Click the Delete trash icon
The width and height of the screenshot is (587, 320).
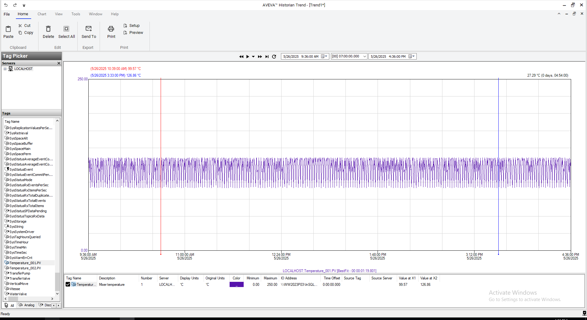pos(48,29)
